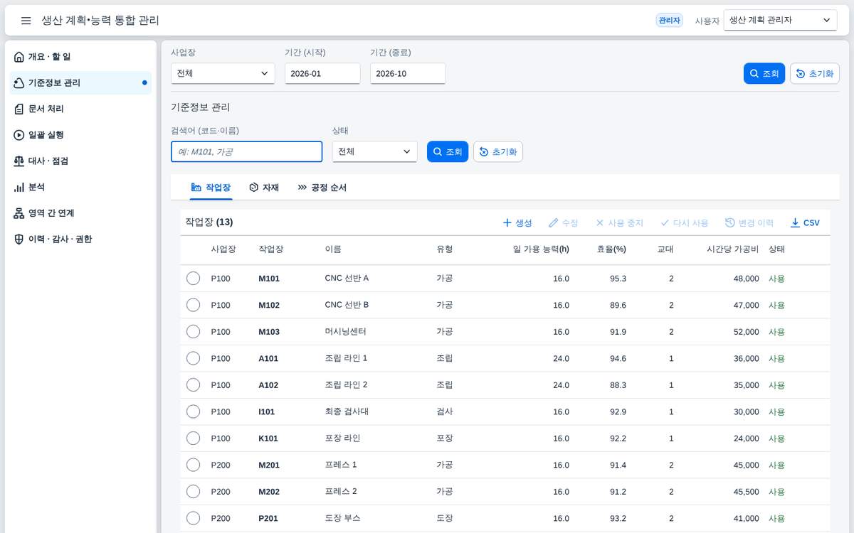Click the 88.3 efficiency value

618,385
